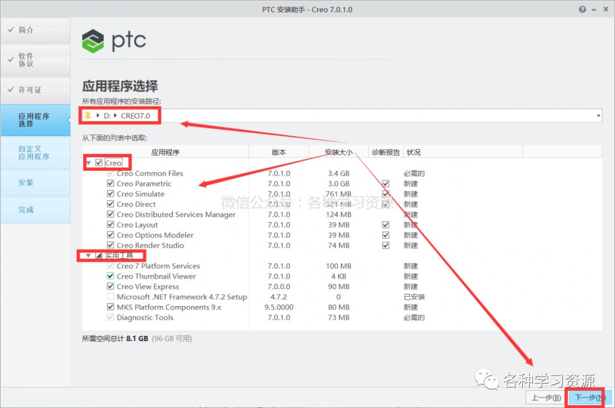The height and width of the screenshot is (408, 615).
Task: Uncheck Creo Distributed Services Manager checkbox
Action: tap(110, 214)
